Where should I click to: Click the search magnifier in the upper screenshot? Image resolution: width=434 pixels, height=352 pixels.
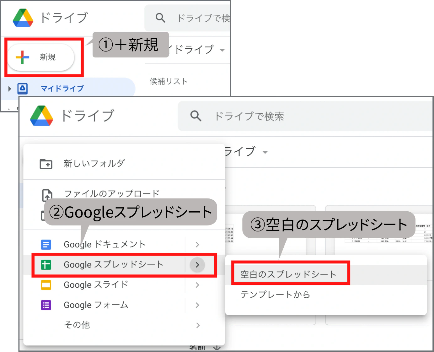[x=160, y=18]
